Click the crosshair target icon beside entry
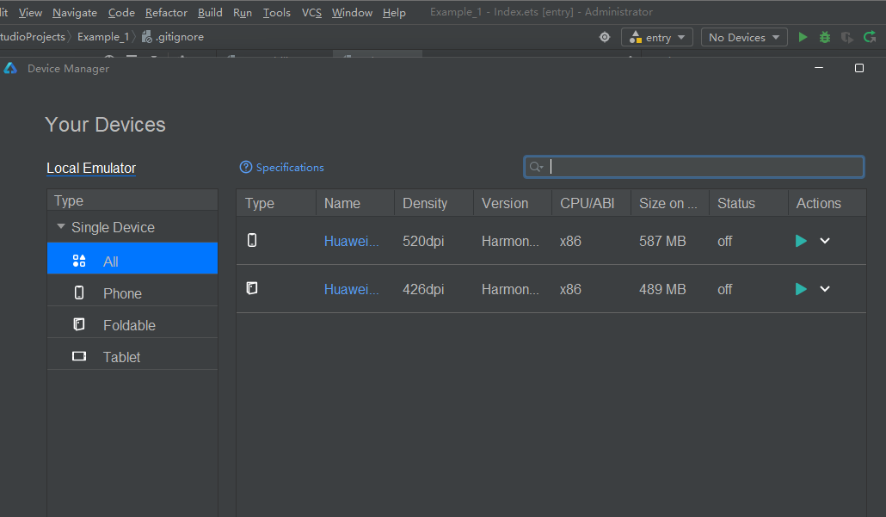Screen dimensions: 886x517 click(x=605, y=37)
